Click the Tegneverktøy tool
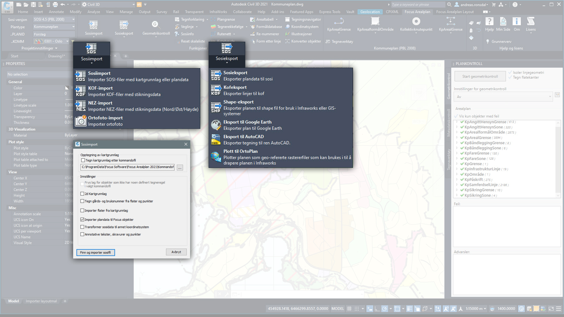 pos(339,42)
